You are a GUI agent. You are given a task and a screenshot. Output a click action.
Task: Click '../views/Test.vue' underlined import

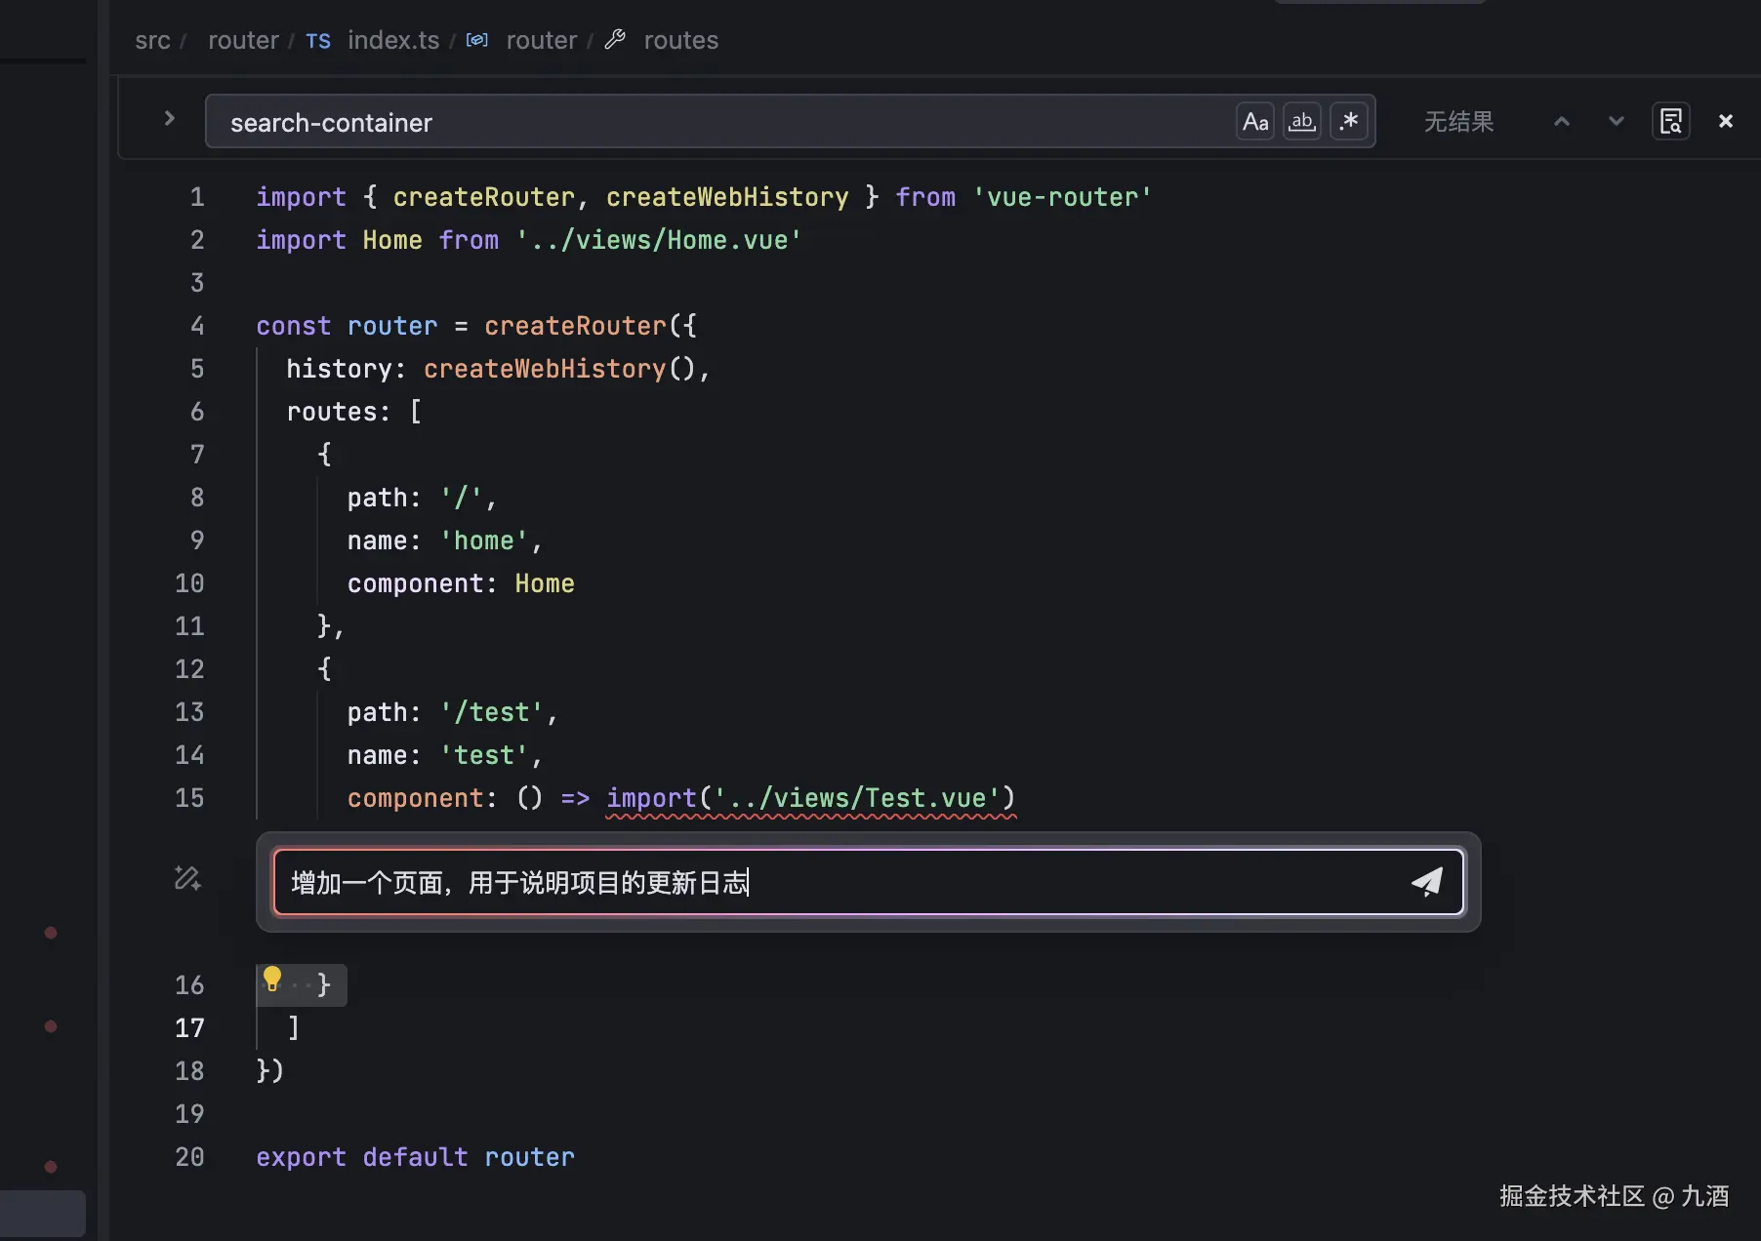pos(857,798)
